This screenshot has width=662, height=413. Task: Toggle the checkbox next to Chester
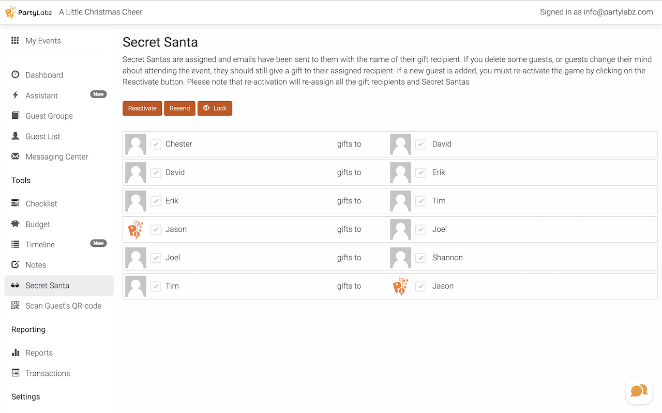pyautogui.click(x=156, y=144)
